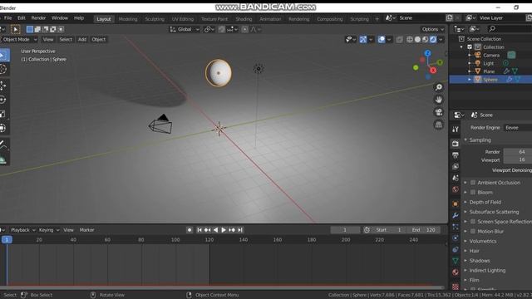Screen dimensions: 532x299
Task: Toggle X-ray display in viewport header
Action: point(399,39)
